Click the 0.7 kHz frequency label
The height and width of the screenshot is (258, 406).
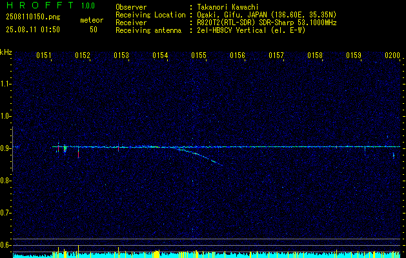click(5, 213)
